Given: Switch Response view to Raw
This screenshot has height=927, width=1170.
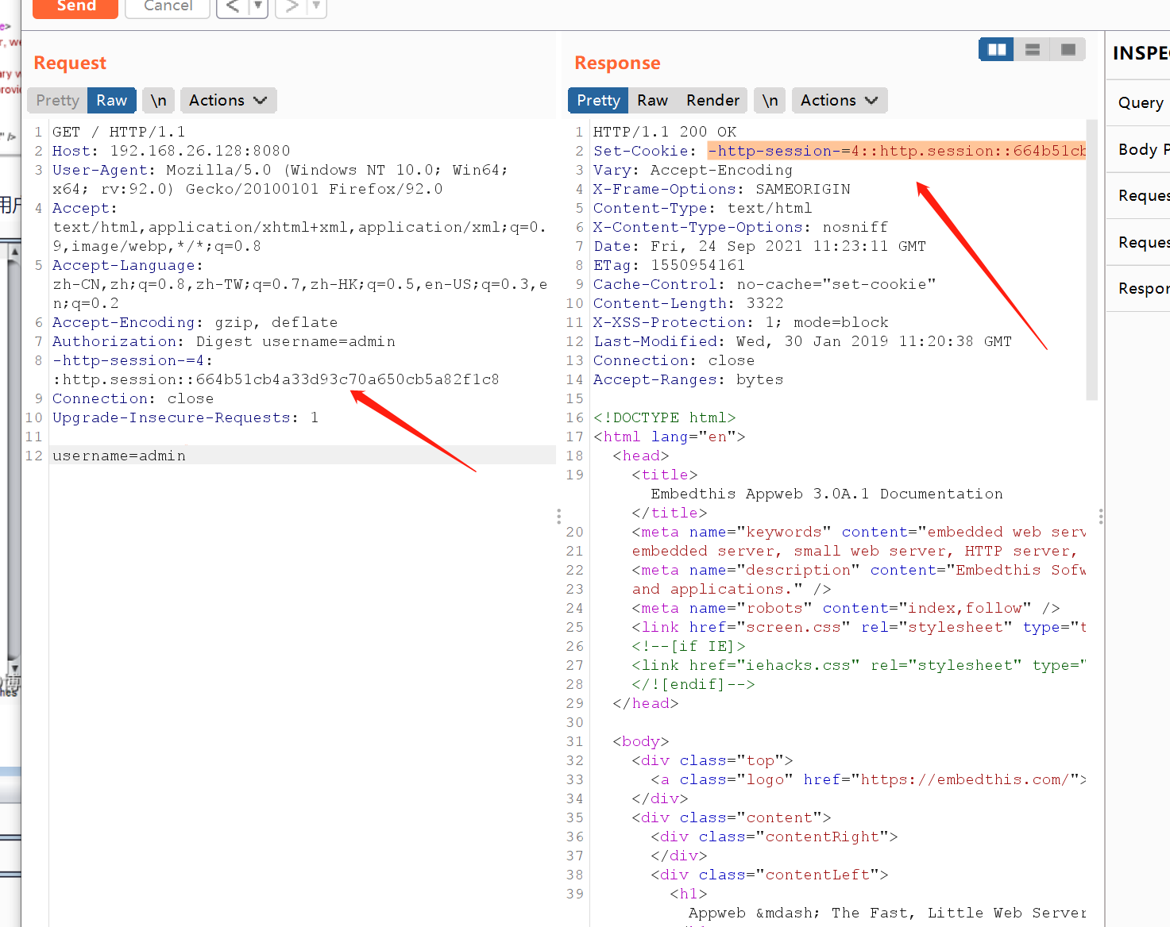Looking at the screenshot, I should tap(652, 101).
